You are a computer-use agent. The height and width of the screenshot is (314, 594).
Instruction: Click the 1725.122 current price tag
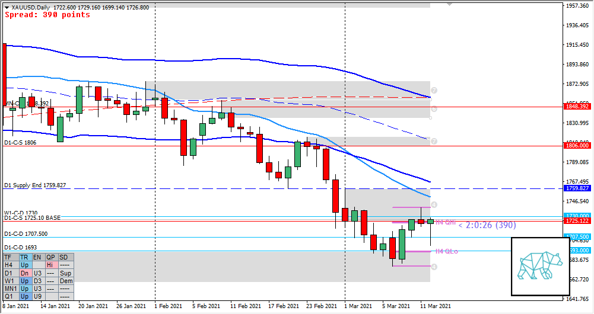(x=577, y=221)
